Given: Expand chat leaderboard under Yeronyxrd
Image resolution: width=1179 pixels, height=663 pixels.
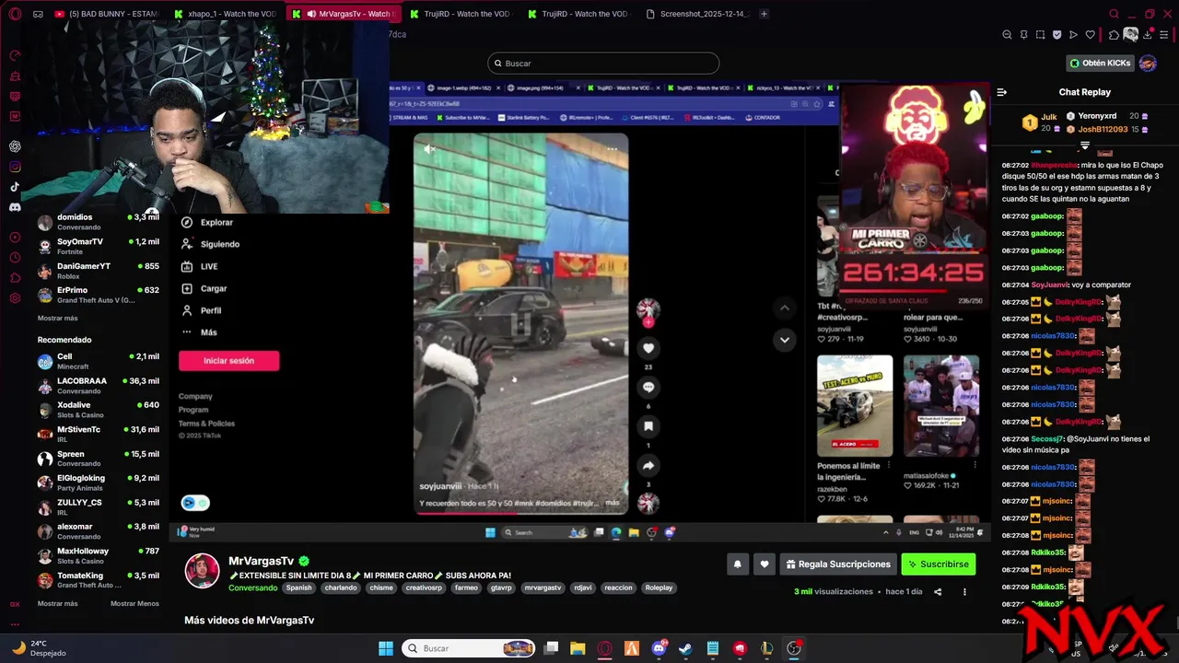Looking at the screenshot, I should click(1085, 145).
